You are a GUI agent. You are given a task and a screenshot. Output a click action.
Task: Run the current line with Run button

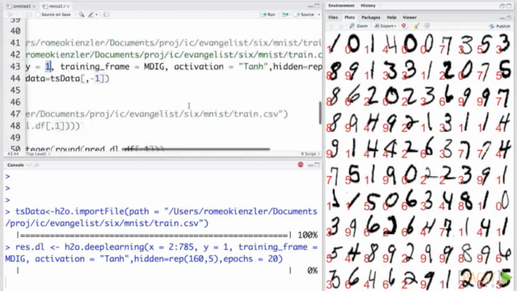267,15
